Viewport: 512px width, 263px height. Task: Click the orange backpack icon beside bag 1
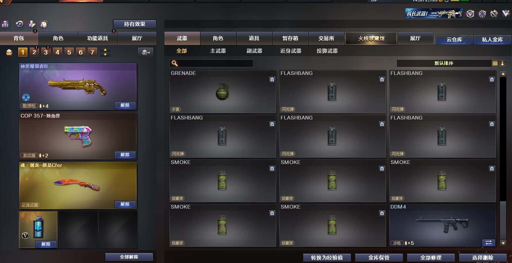click(x=9, y=52)
